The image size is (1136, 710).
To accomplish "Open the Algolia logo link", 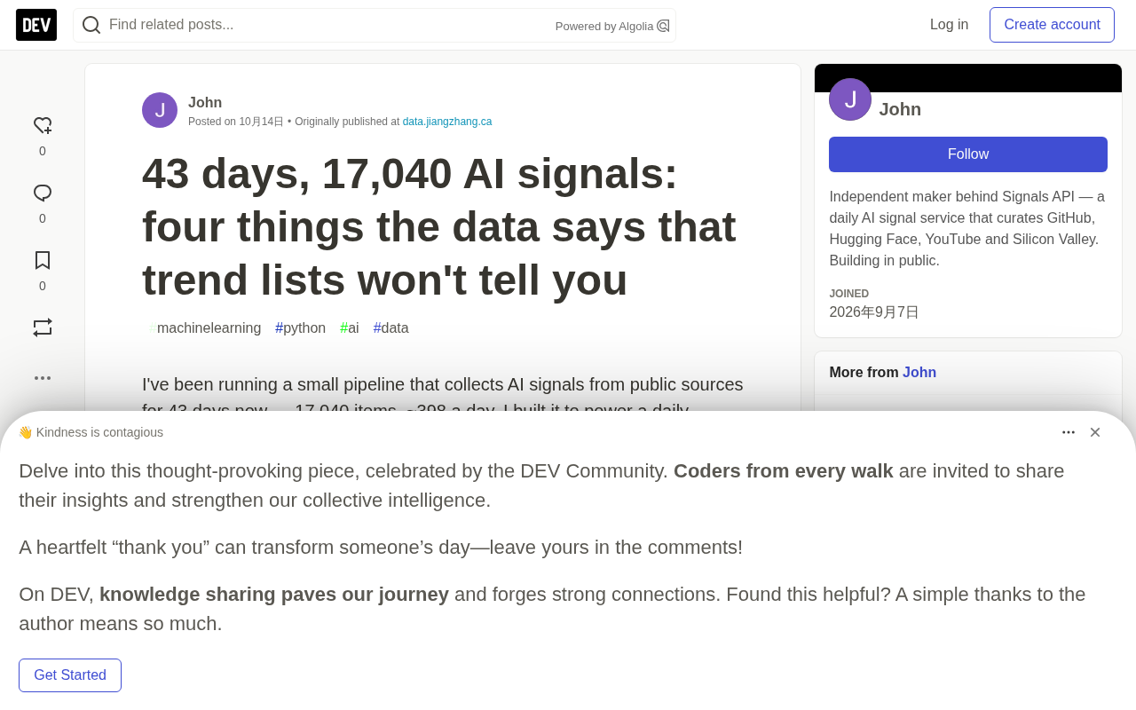I will pos(663,26).
